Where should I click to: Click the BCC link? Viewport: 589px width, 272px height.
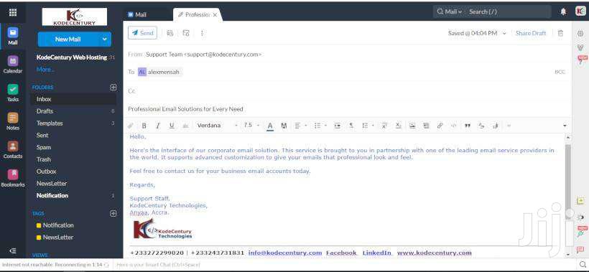(560, 72)
